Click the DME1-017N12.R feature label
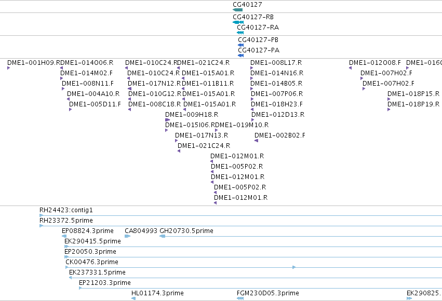This screenshot has width=442, height=301. (154, 84)
